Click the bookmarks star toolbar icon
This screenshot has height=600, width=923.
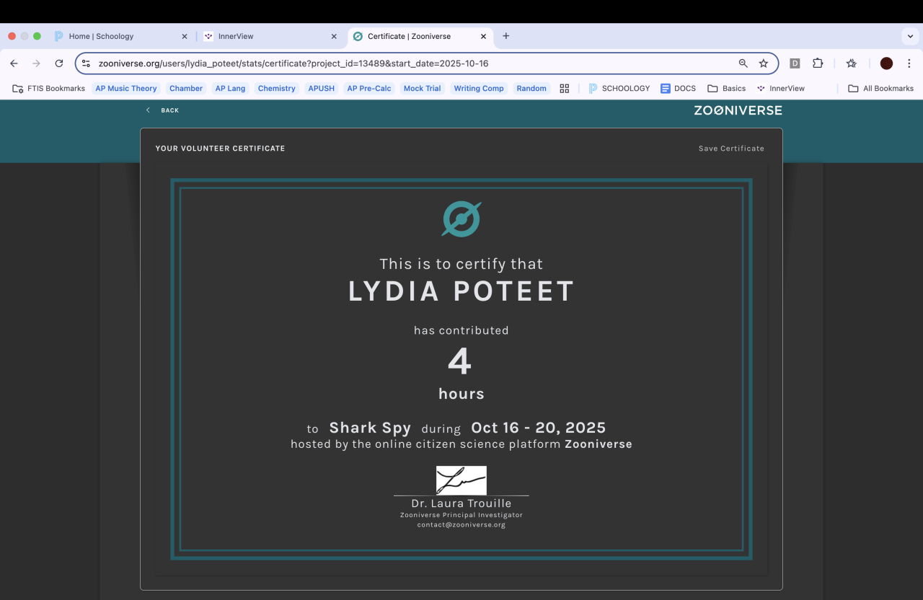pos(852,63)
